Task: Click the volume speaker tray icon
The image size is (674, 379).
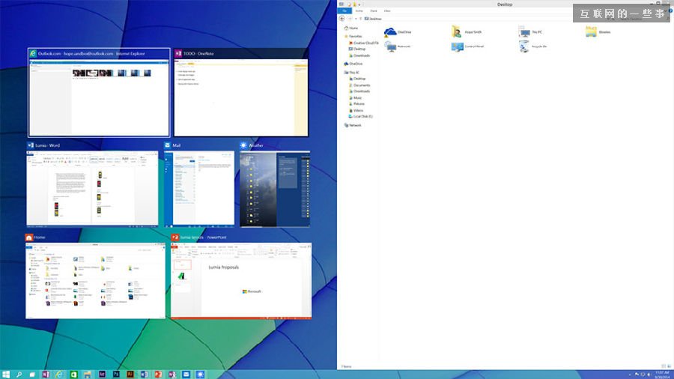Action: 649,375
